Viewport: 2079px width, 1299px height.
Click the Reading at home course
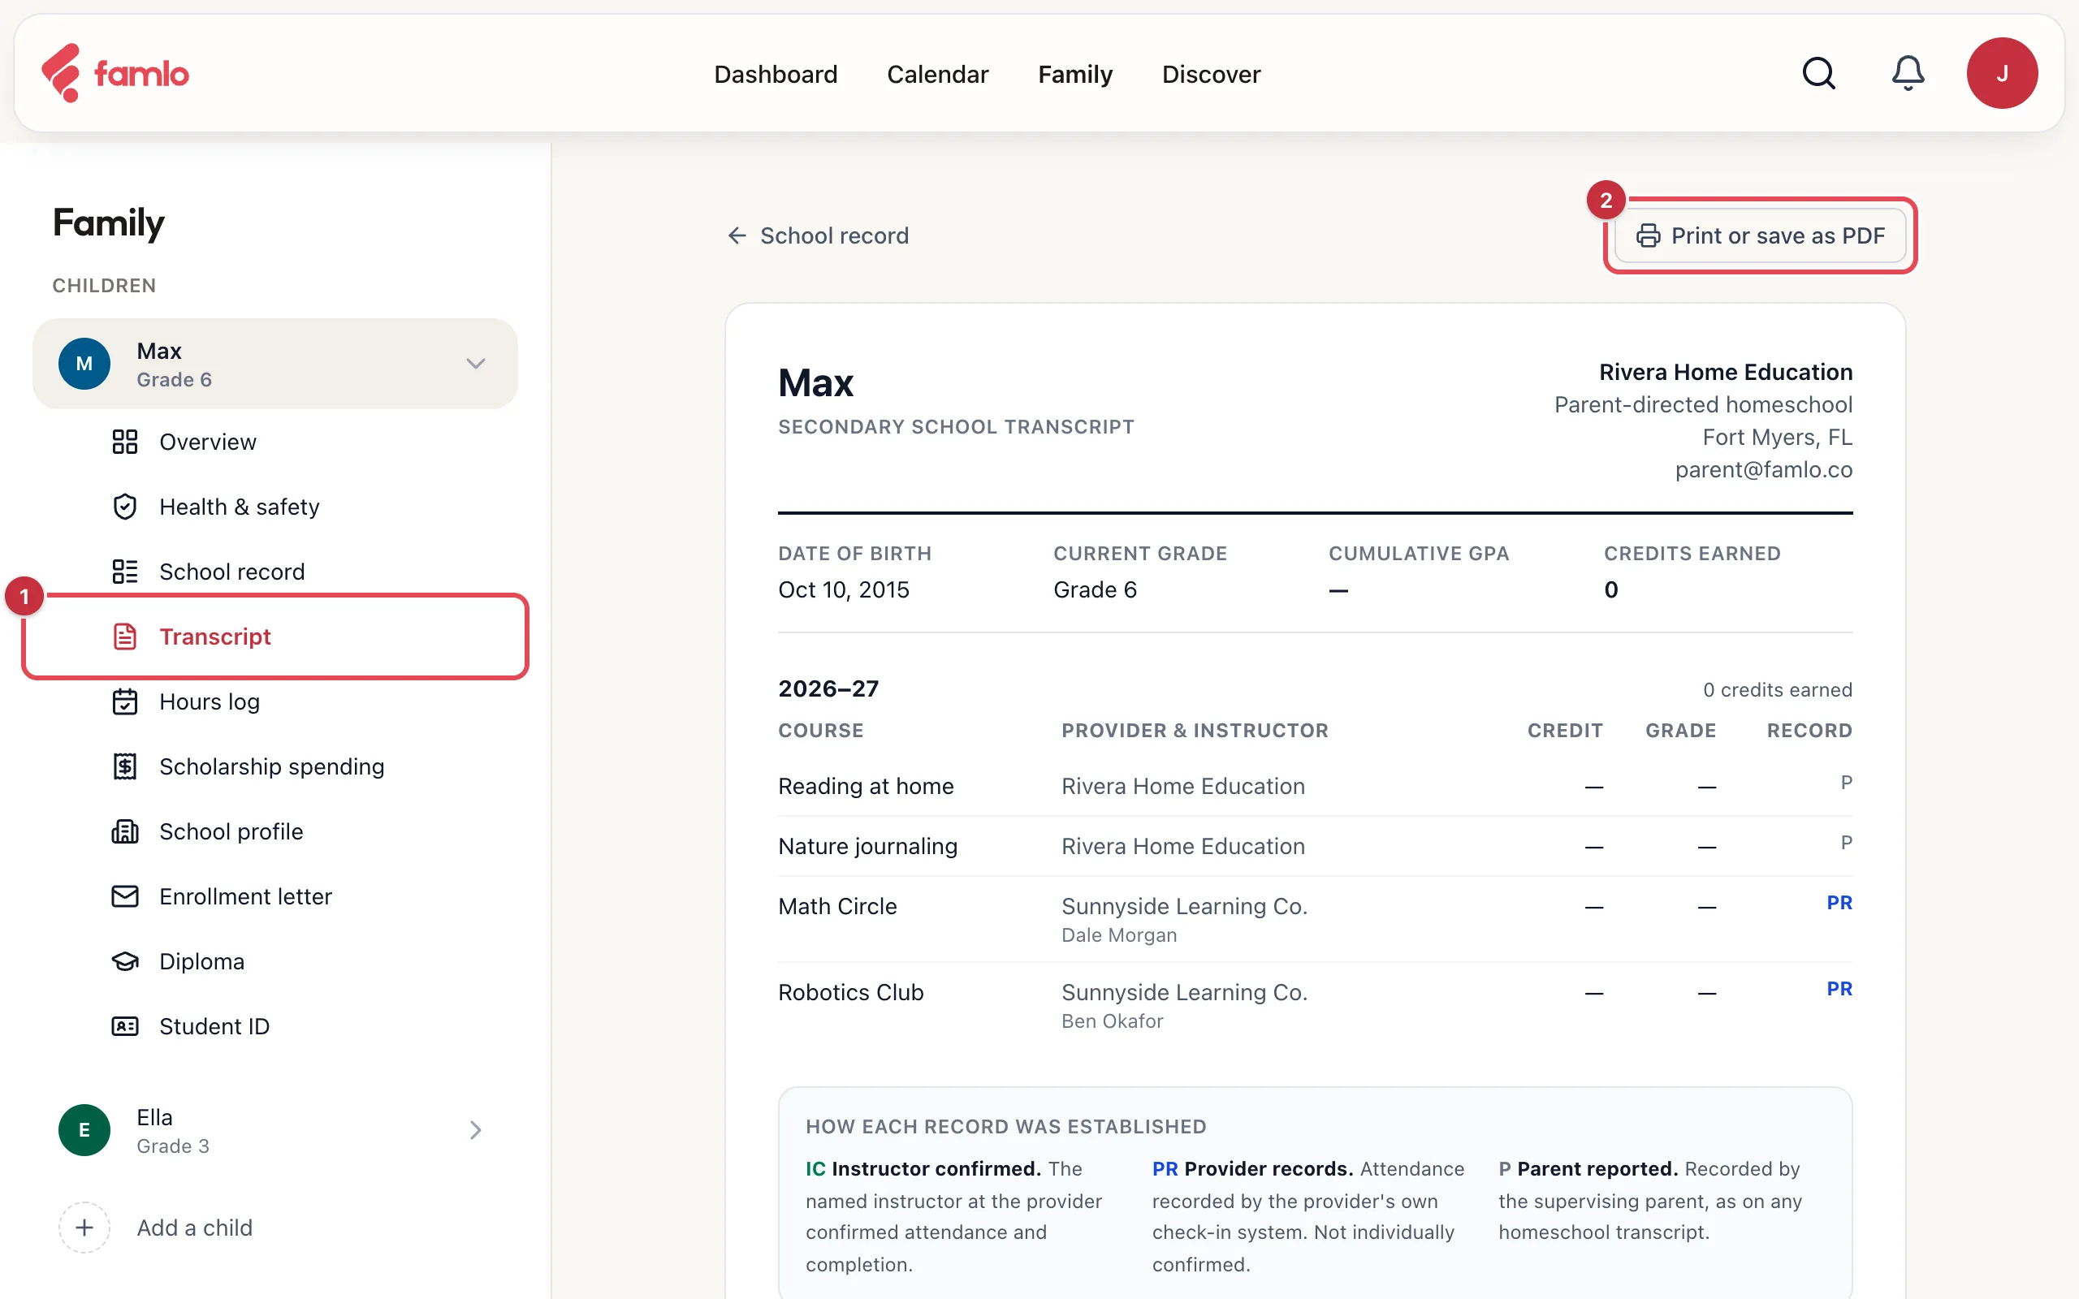pos(866,786)
